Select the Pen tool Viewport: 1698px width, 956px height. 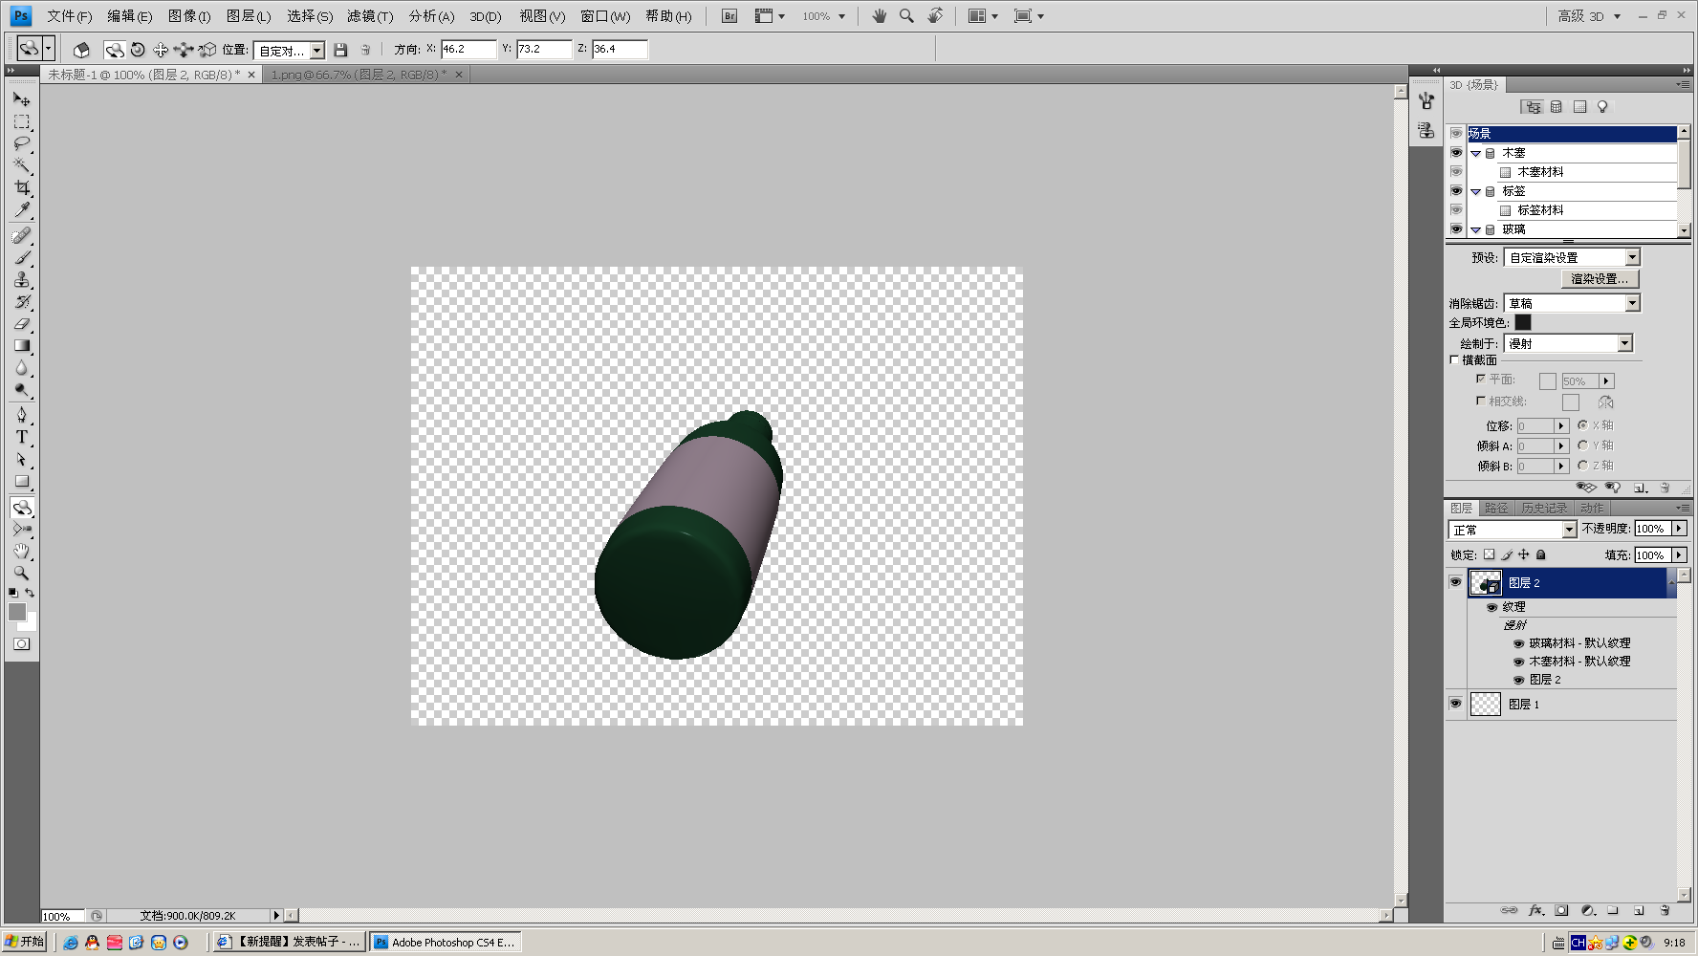coord(21,415)
